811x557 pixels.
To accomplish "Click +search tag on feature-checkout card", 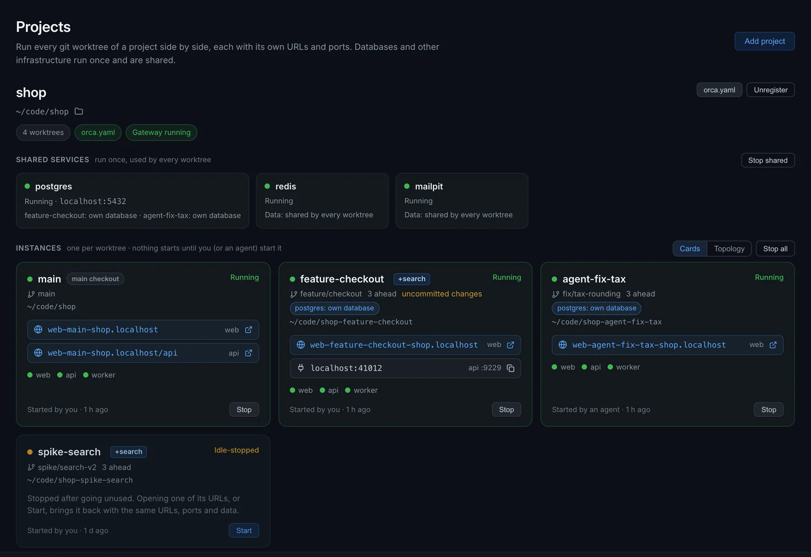I will 412,279.
